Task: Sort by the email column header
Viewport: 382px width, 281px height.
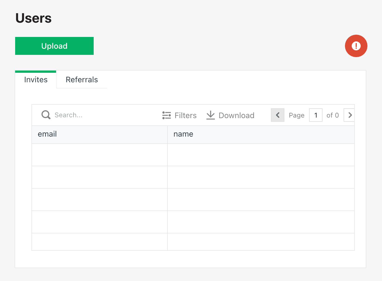Action: pyautogui.click(x=47, y=134)
